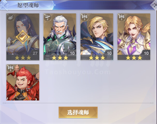Viewport: 157px width, 124px height.
Task: Select the red-haired laughing character card
Action: pos(23,82)
